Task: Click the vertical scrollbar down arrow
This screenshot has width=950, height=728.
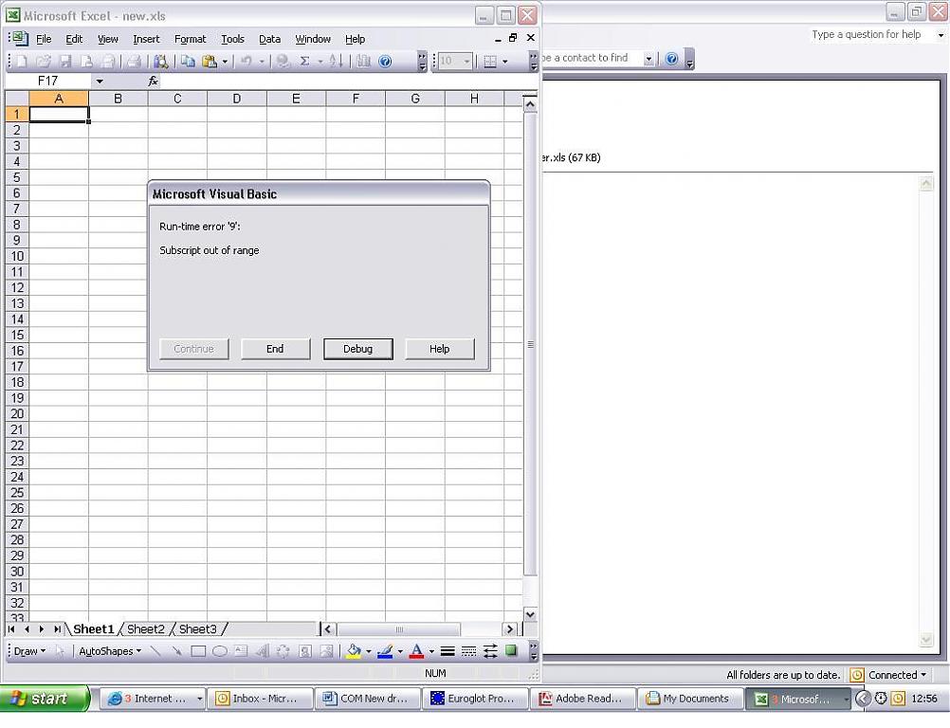Action: click(x=530, y=615)
